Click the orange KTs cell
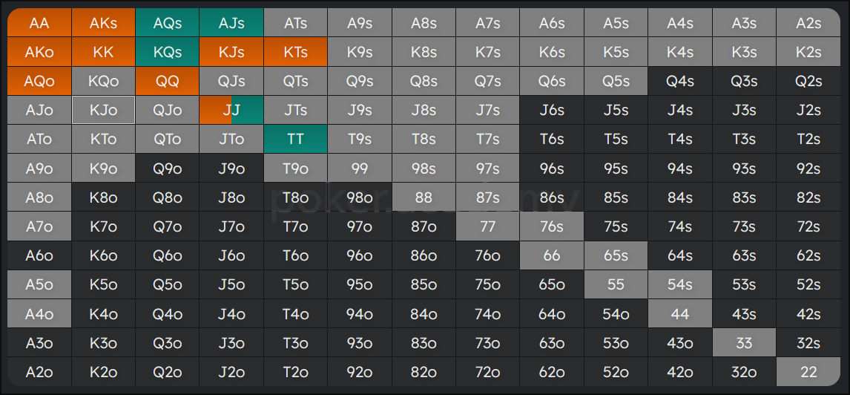This screenshot has height=395, width=850. (x=295, y=52)
